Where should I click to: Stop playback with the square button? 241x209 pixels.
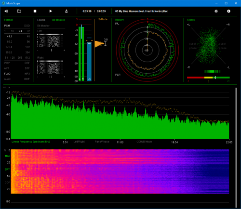35,11
